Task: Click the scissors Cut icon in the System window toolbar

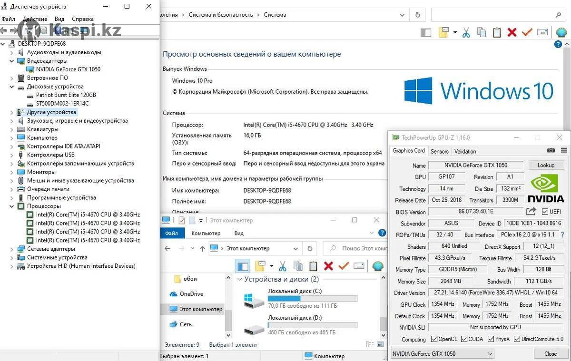Action: pyautogui.click(x=466, y=32)
